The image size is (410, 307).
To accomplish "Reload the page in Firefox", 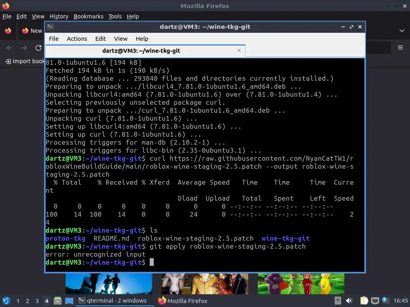I will click(x=38, y=48).
